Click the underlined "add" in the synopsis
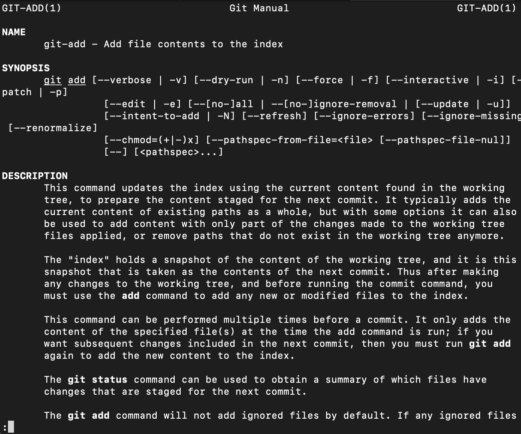Image resolution: width=521 pixels, height=434 pixels. pos(77,80)
